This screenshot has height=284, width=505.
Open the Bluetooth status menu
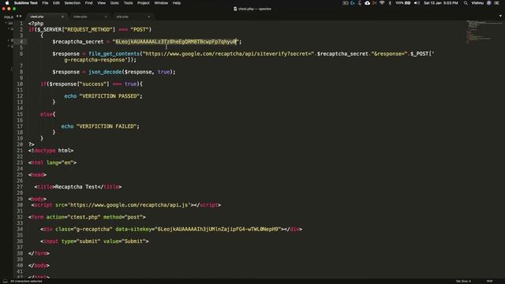pyautogui.click(x=389, y=3)
